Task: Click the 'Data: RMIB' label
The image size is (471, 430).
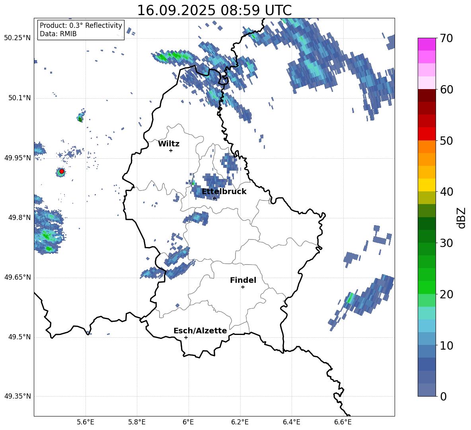Action: (x=58, y=34)
